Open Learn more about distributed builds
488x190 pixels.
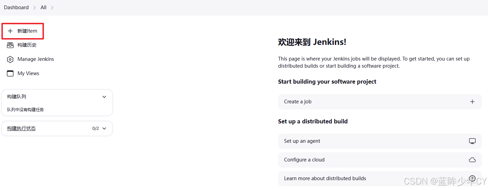(380, 178)
